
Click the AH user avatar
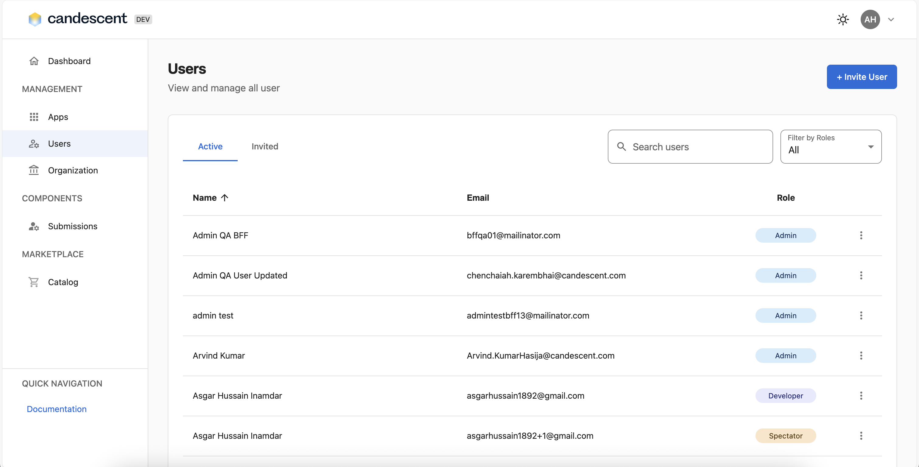(870, 19)
